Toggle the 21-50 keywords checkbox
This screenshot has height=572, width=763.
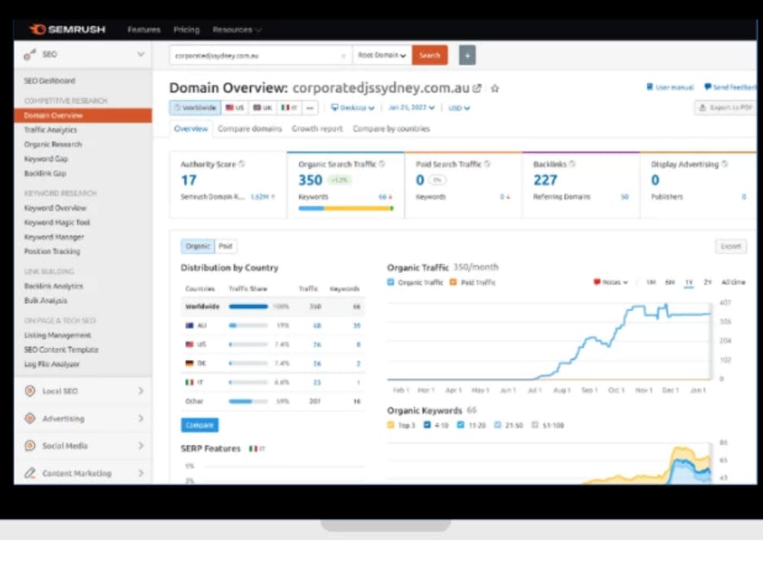tap(497, 425)
